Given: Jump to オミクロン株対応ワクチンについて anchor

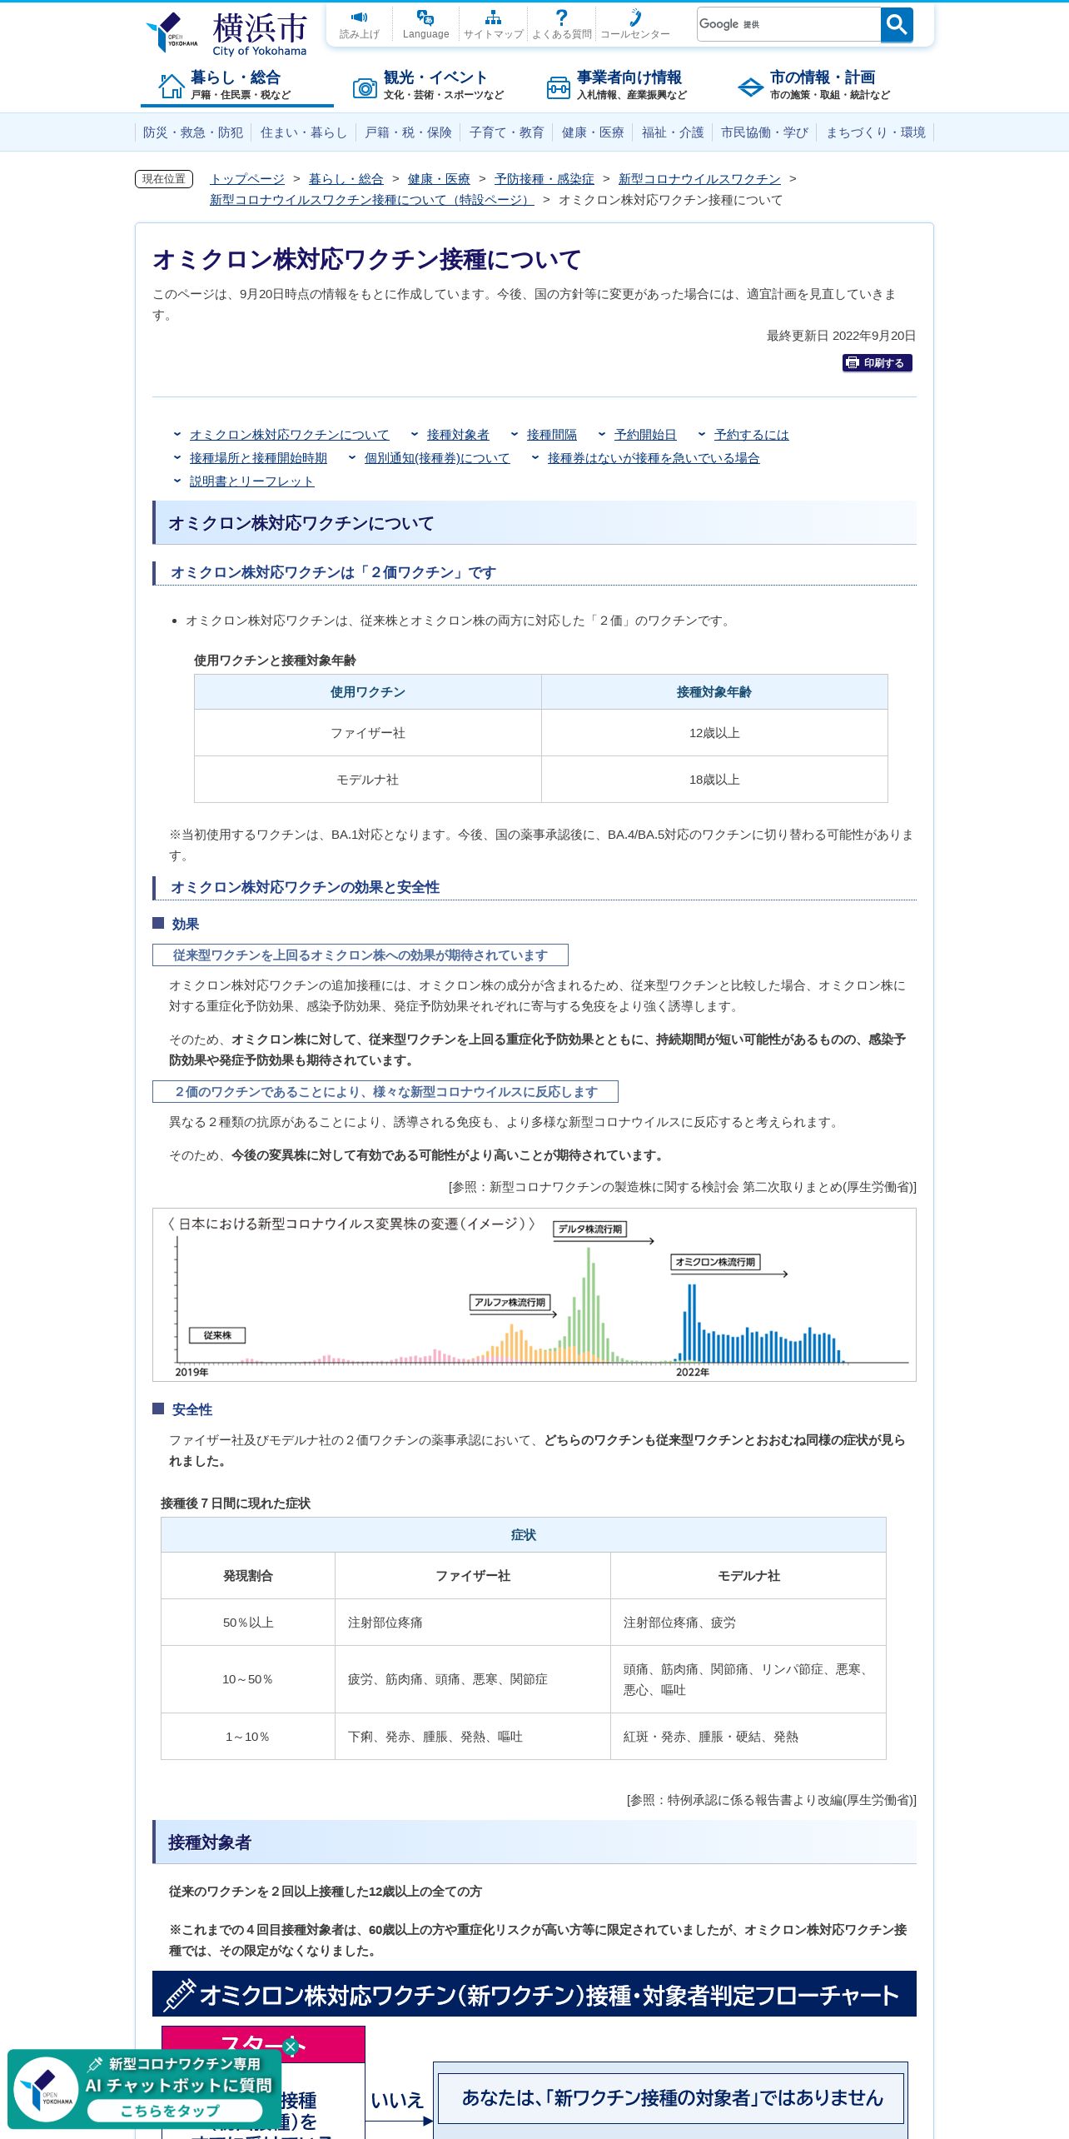Looking at the screenshot, I should (x=290, y=435).
